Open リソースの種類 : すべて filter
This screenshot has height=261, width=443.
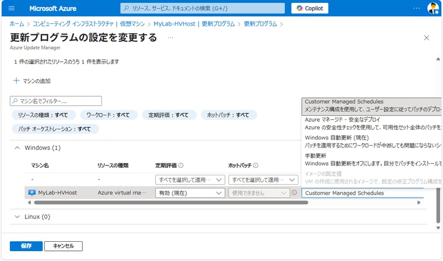[44, 115]
